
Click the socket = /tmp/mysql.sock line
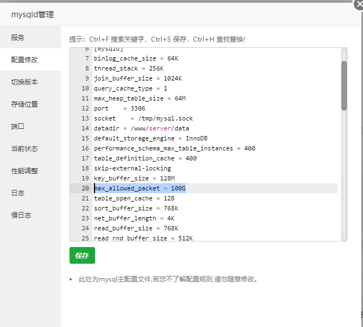tap(143, 118)
